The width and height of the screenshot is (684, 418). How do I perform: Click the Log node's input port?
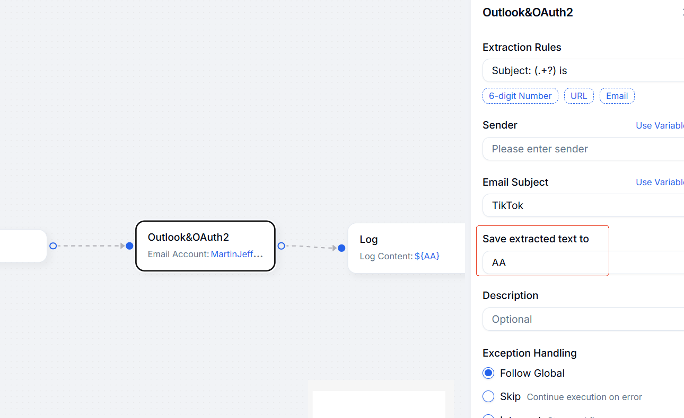(x=341, y=248)
